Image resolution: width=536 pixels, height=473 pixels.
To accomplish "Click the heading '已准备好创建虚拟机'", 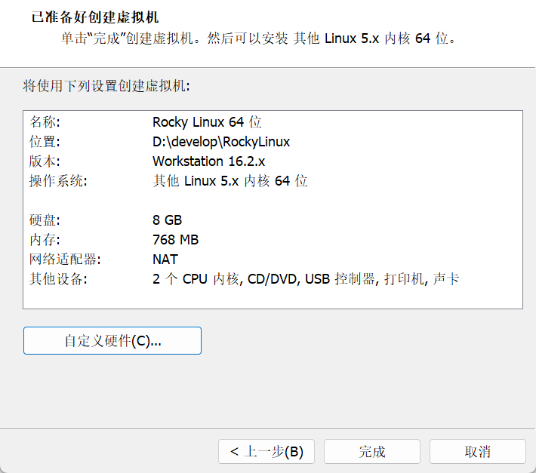I will [95, 17].
